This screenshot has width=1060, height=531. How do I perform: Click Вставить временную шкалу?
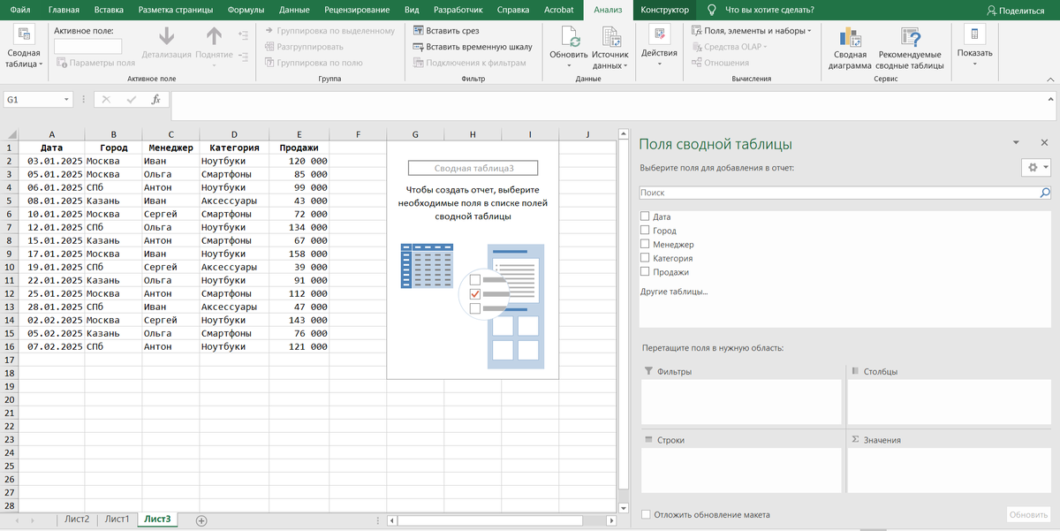tap(478, 47)
